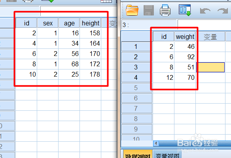Viewport: 231px width, 158px height.
Task: Click age cell with value 34
Action: (69, 43)
